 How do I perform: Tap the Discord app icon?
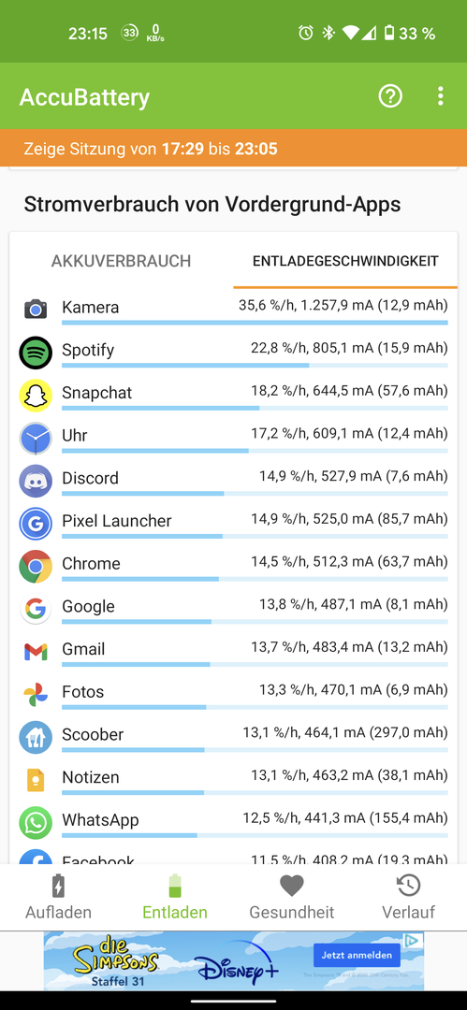tap(36, 481)
